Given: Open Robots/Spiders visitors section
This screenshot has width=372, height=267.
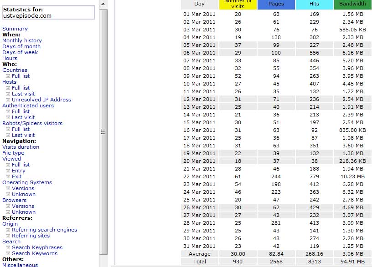Looking at the screenshot, I should click(32, 123).
